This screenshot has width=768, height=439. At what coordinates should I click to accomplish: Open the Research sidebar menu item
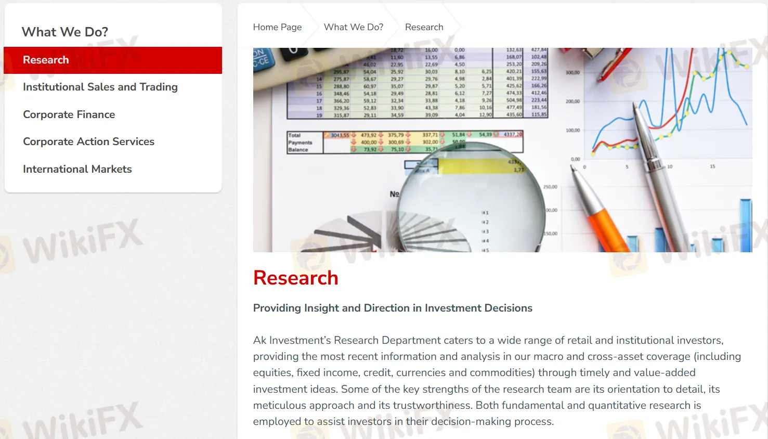coord(46,60)
